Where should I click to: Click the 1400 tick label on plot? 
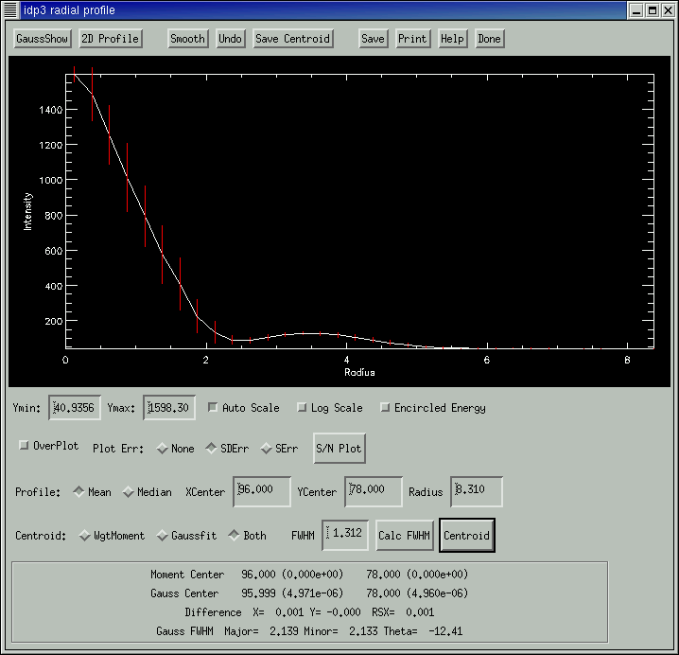(51, 110)
